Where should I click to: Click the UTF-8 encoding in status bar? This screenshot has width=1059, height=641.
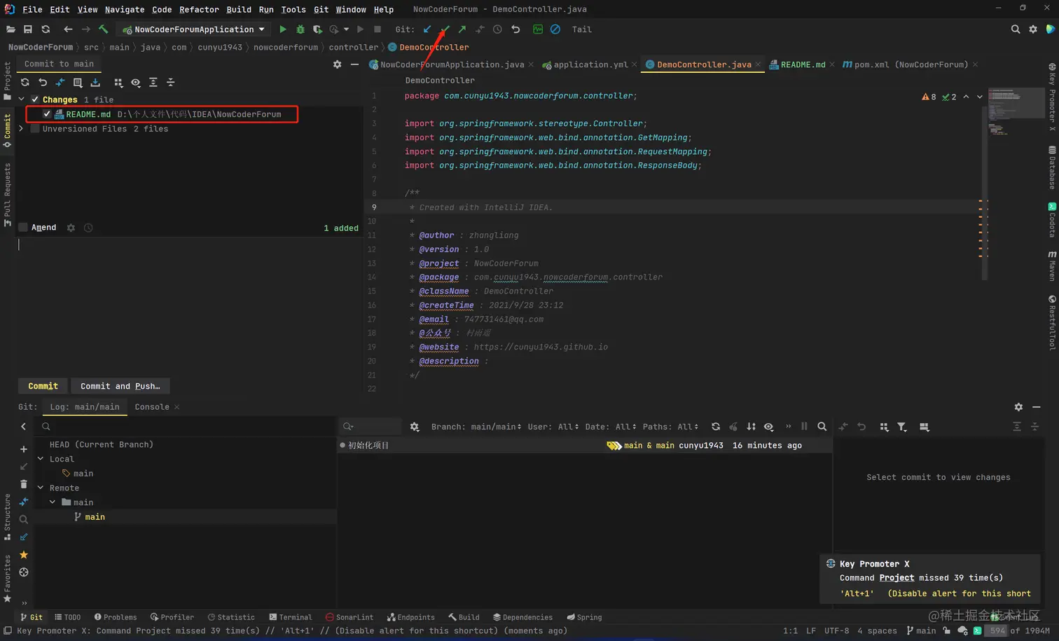click(836, 630)
